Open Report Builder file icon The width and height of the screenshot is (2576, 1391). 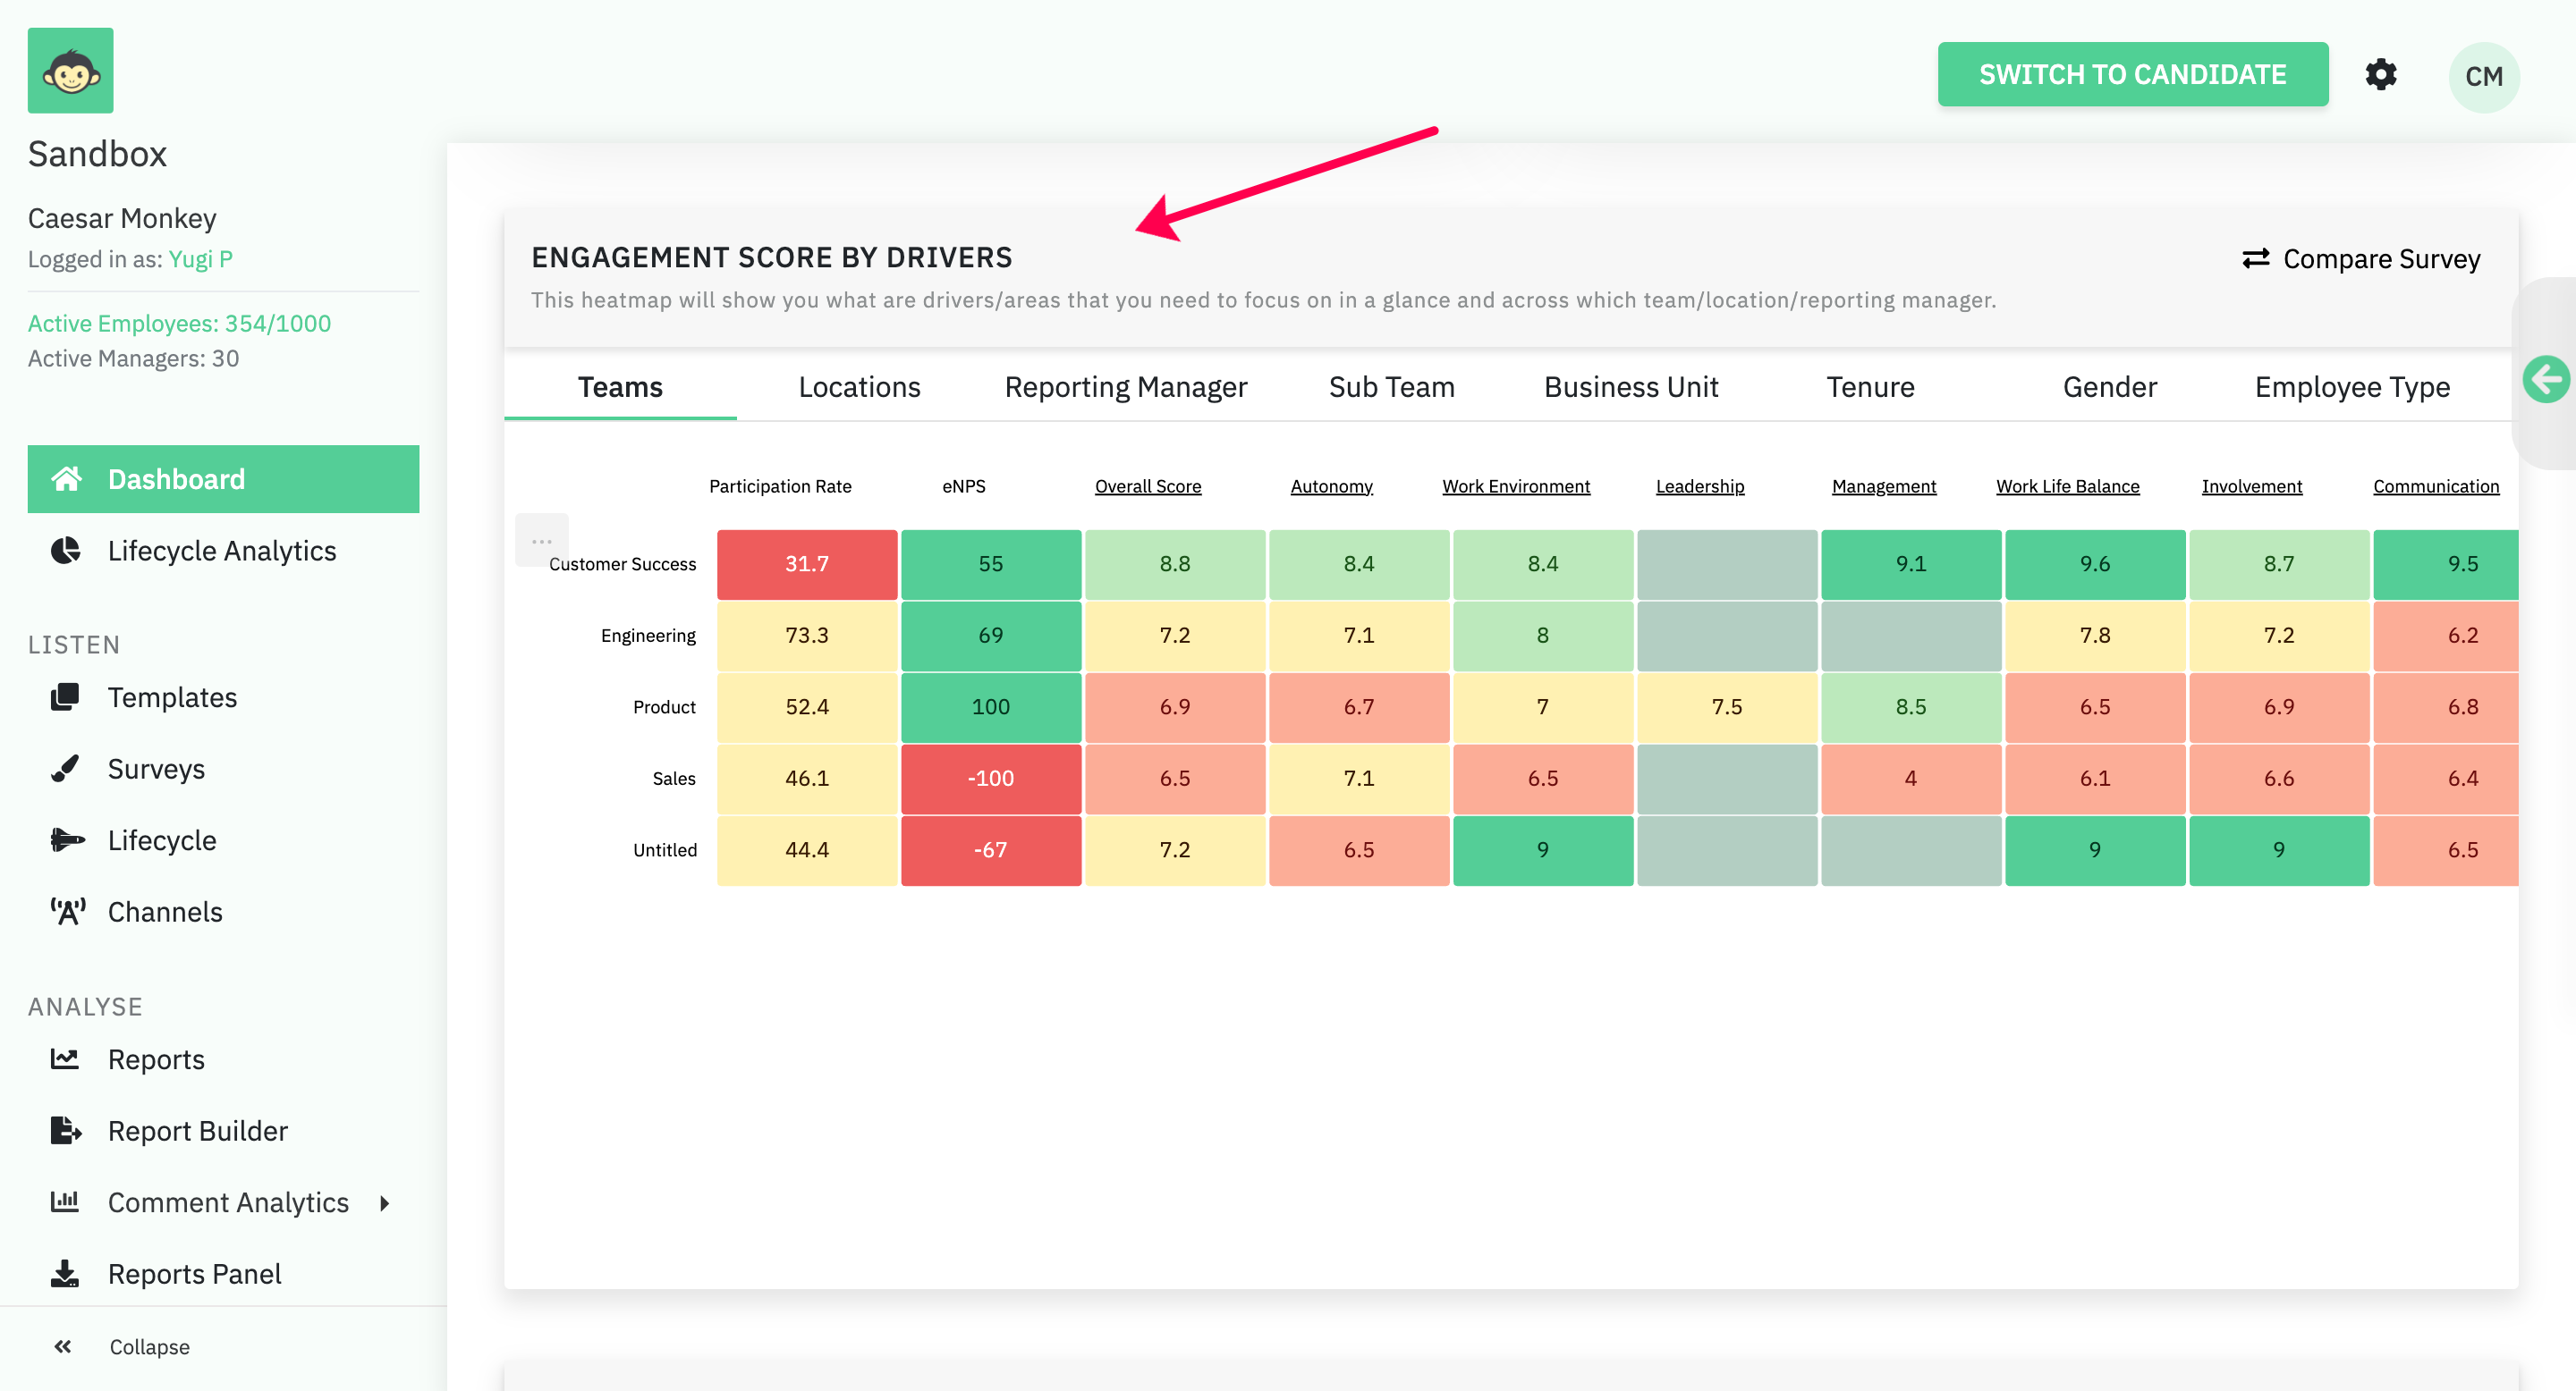pyautogui.click(x=66, y=1130)
